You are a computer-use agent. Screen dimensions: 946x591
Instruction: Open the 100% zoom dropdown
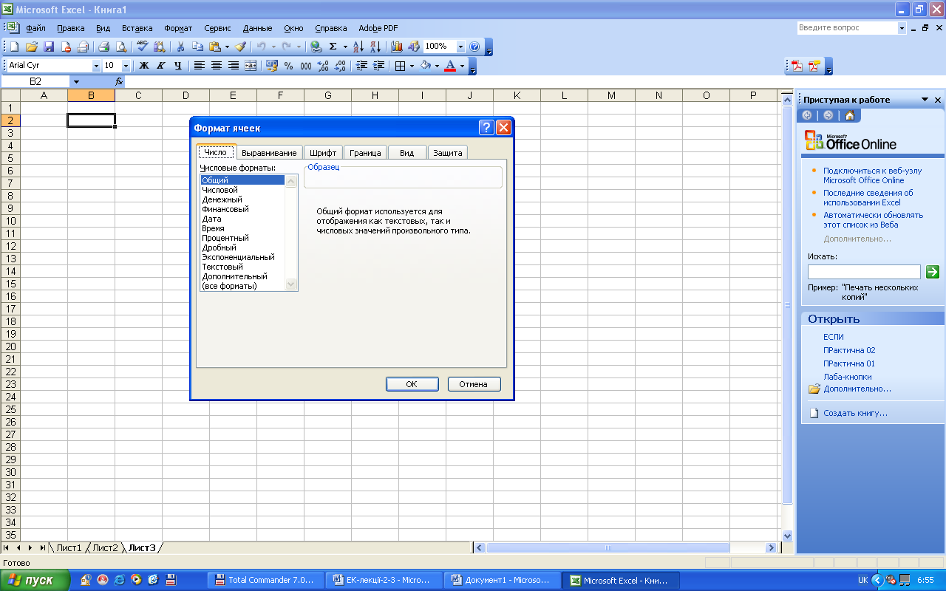(461, 47)
